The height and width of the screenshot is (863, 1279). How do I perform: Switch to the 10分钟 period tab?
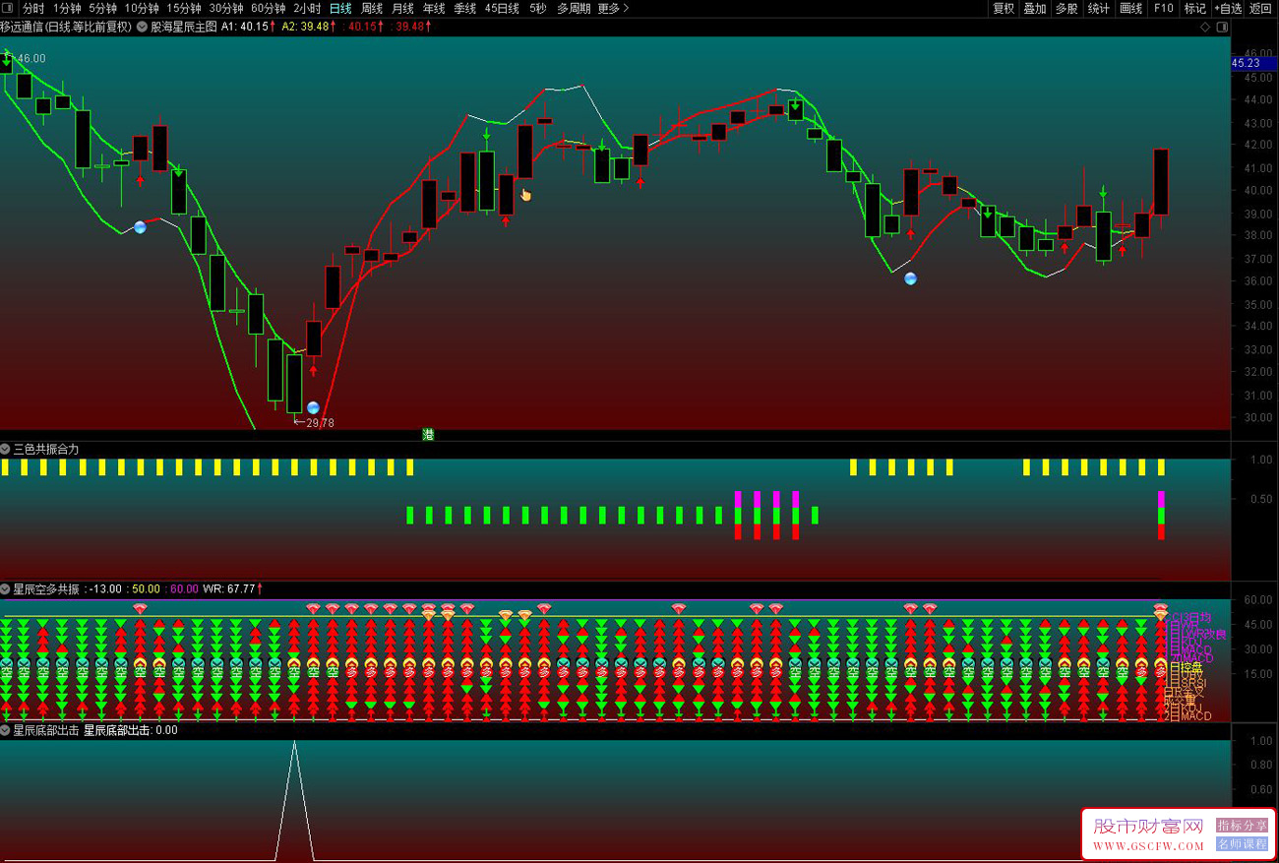point(142,8)
